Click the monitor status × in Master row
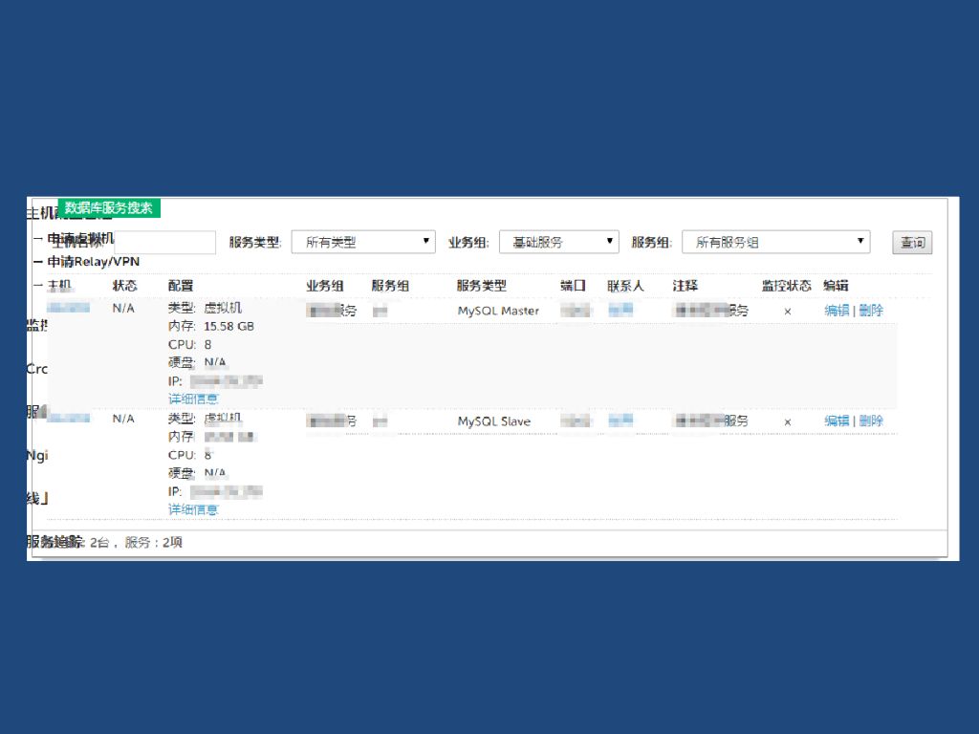This screenshot has height=734, width=979. pos(788,312)
